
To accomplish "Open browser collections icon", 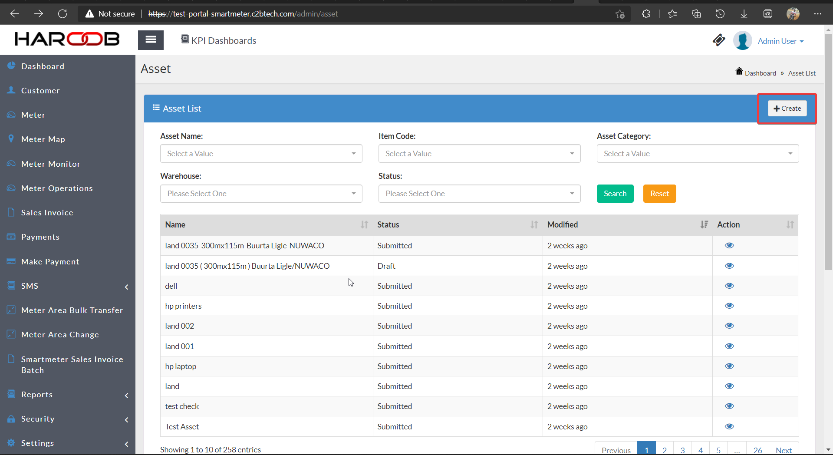I will (696, 14).
